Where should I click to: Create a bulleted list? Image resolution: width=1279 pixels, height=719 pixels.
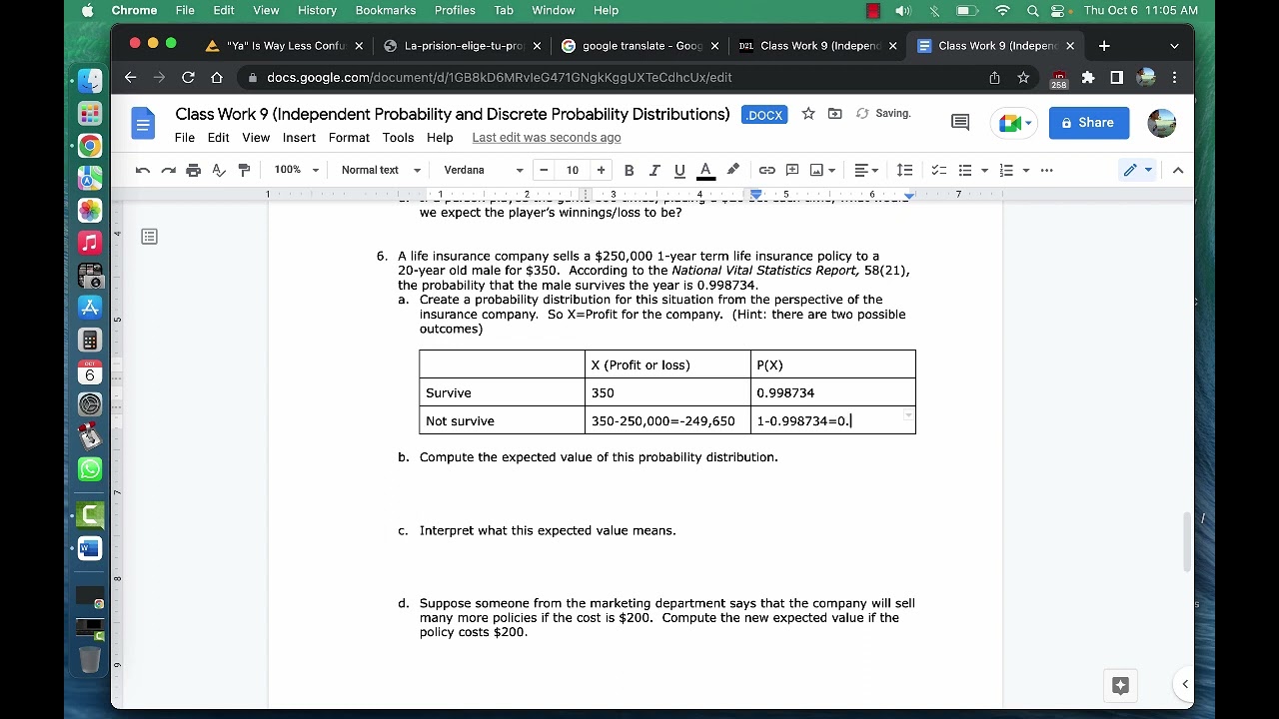tap(965, 170)
